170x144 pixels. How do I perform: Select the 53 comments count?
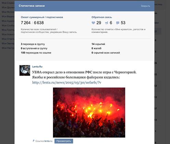[x=123, y=23]
